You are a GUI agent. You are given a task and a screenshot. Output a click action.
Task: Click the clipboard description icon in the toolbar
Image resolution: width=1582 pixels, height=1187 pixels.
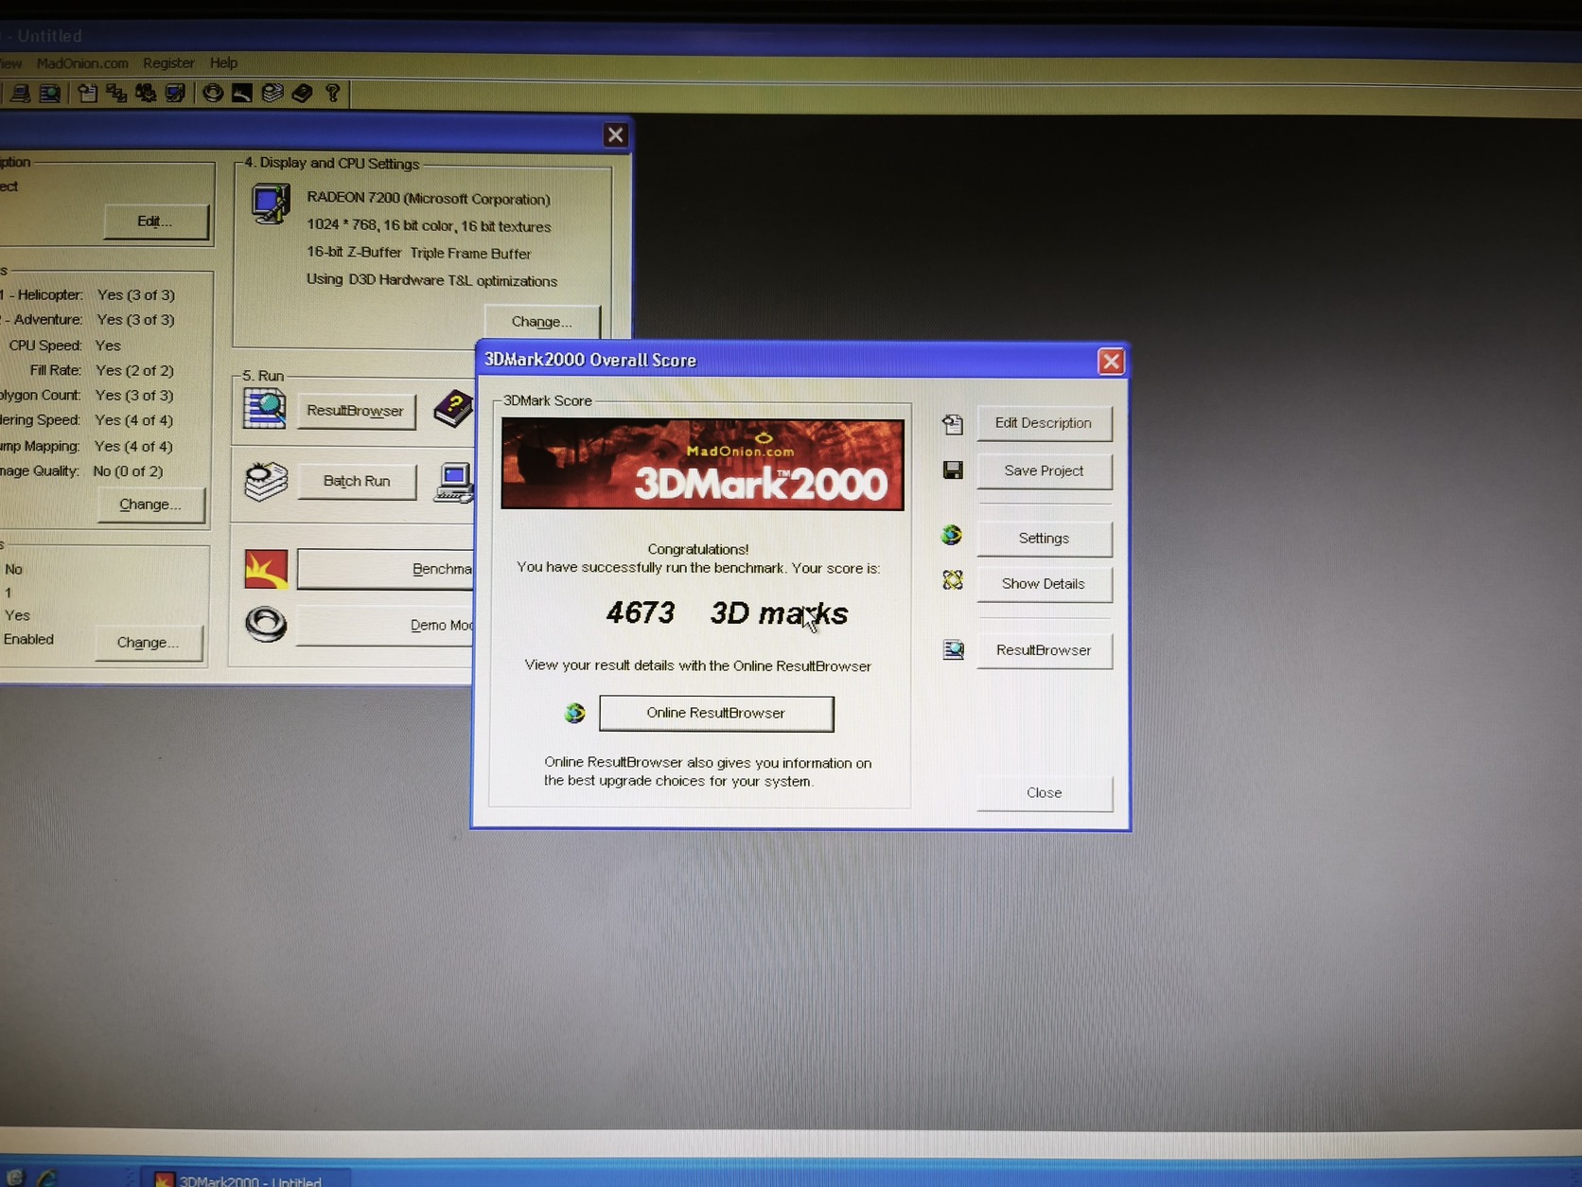click(x=87, y=93)
